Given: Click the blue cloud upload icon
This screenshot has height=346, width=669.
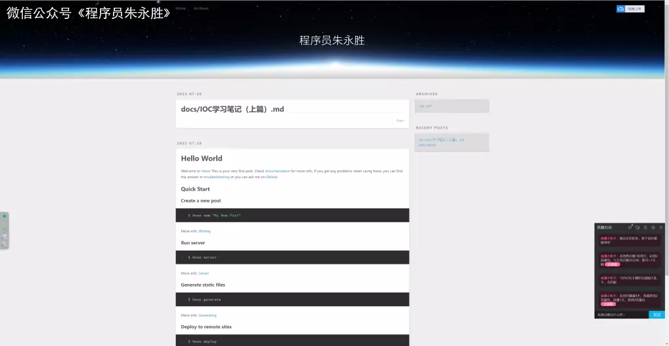Looking at the screenshot, I should pyautogui.click(x=621, y=9).
